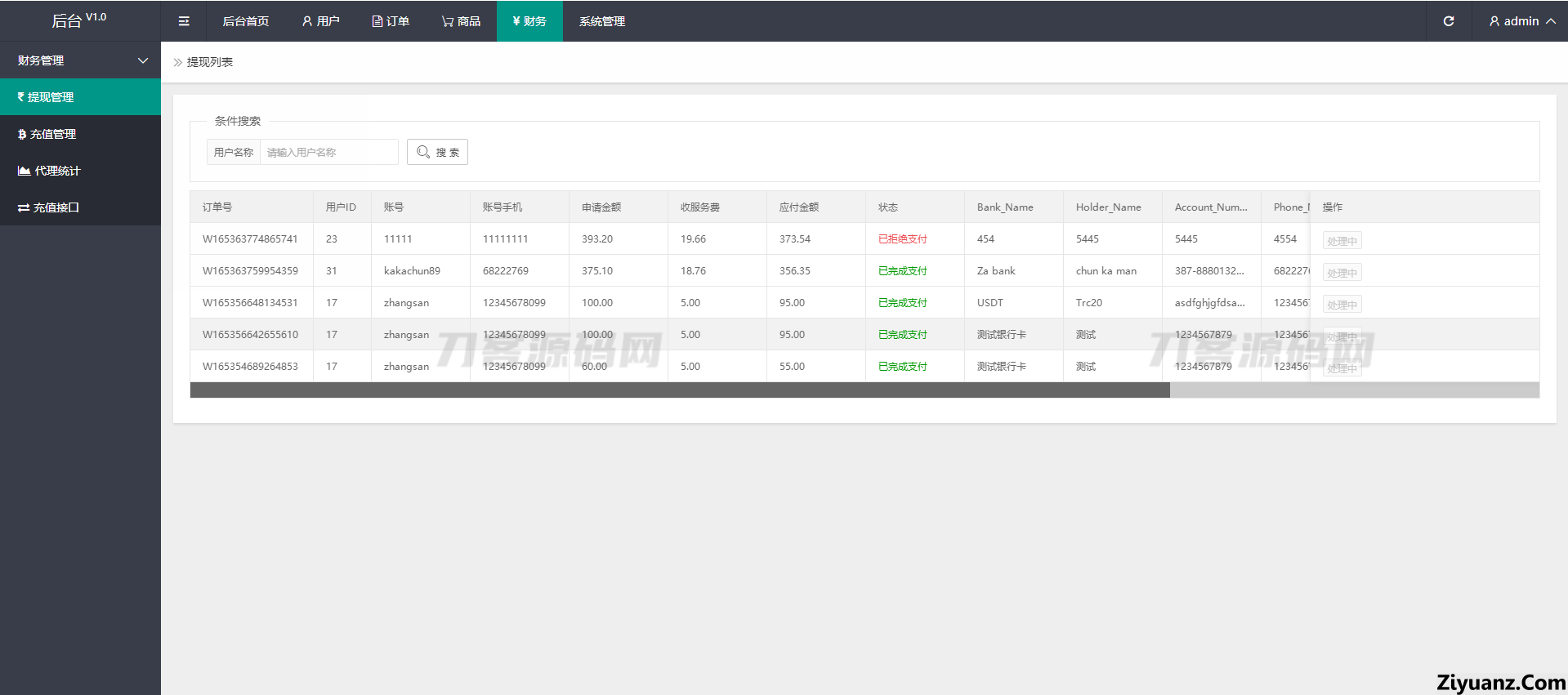
Task: Open the 商品 top navigation menu
Action: point(461,21)
